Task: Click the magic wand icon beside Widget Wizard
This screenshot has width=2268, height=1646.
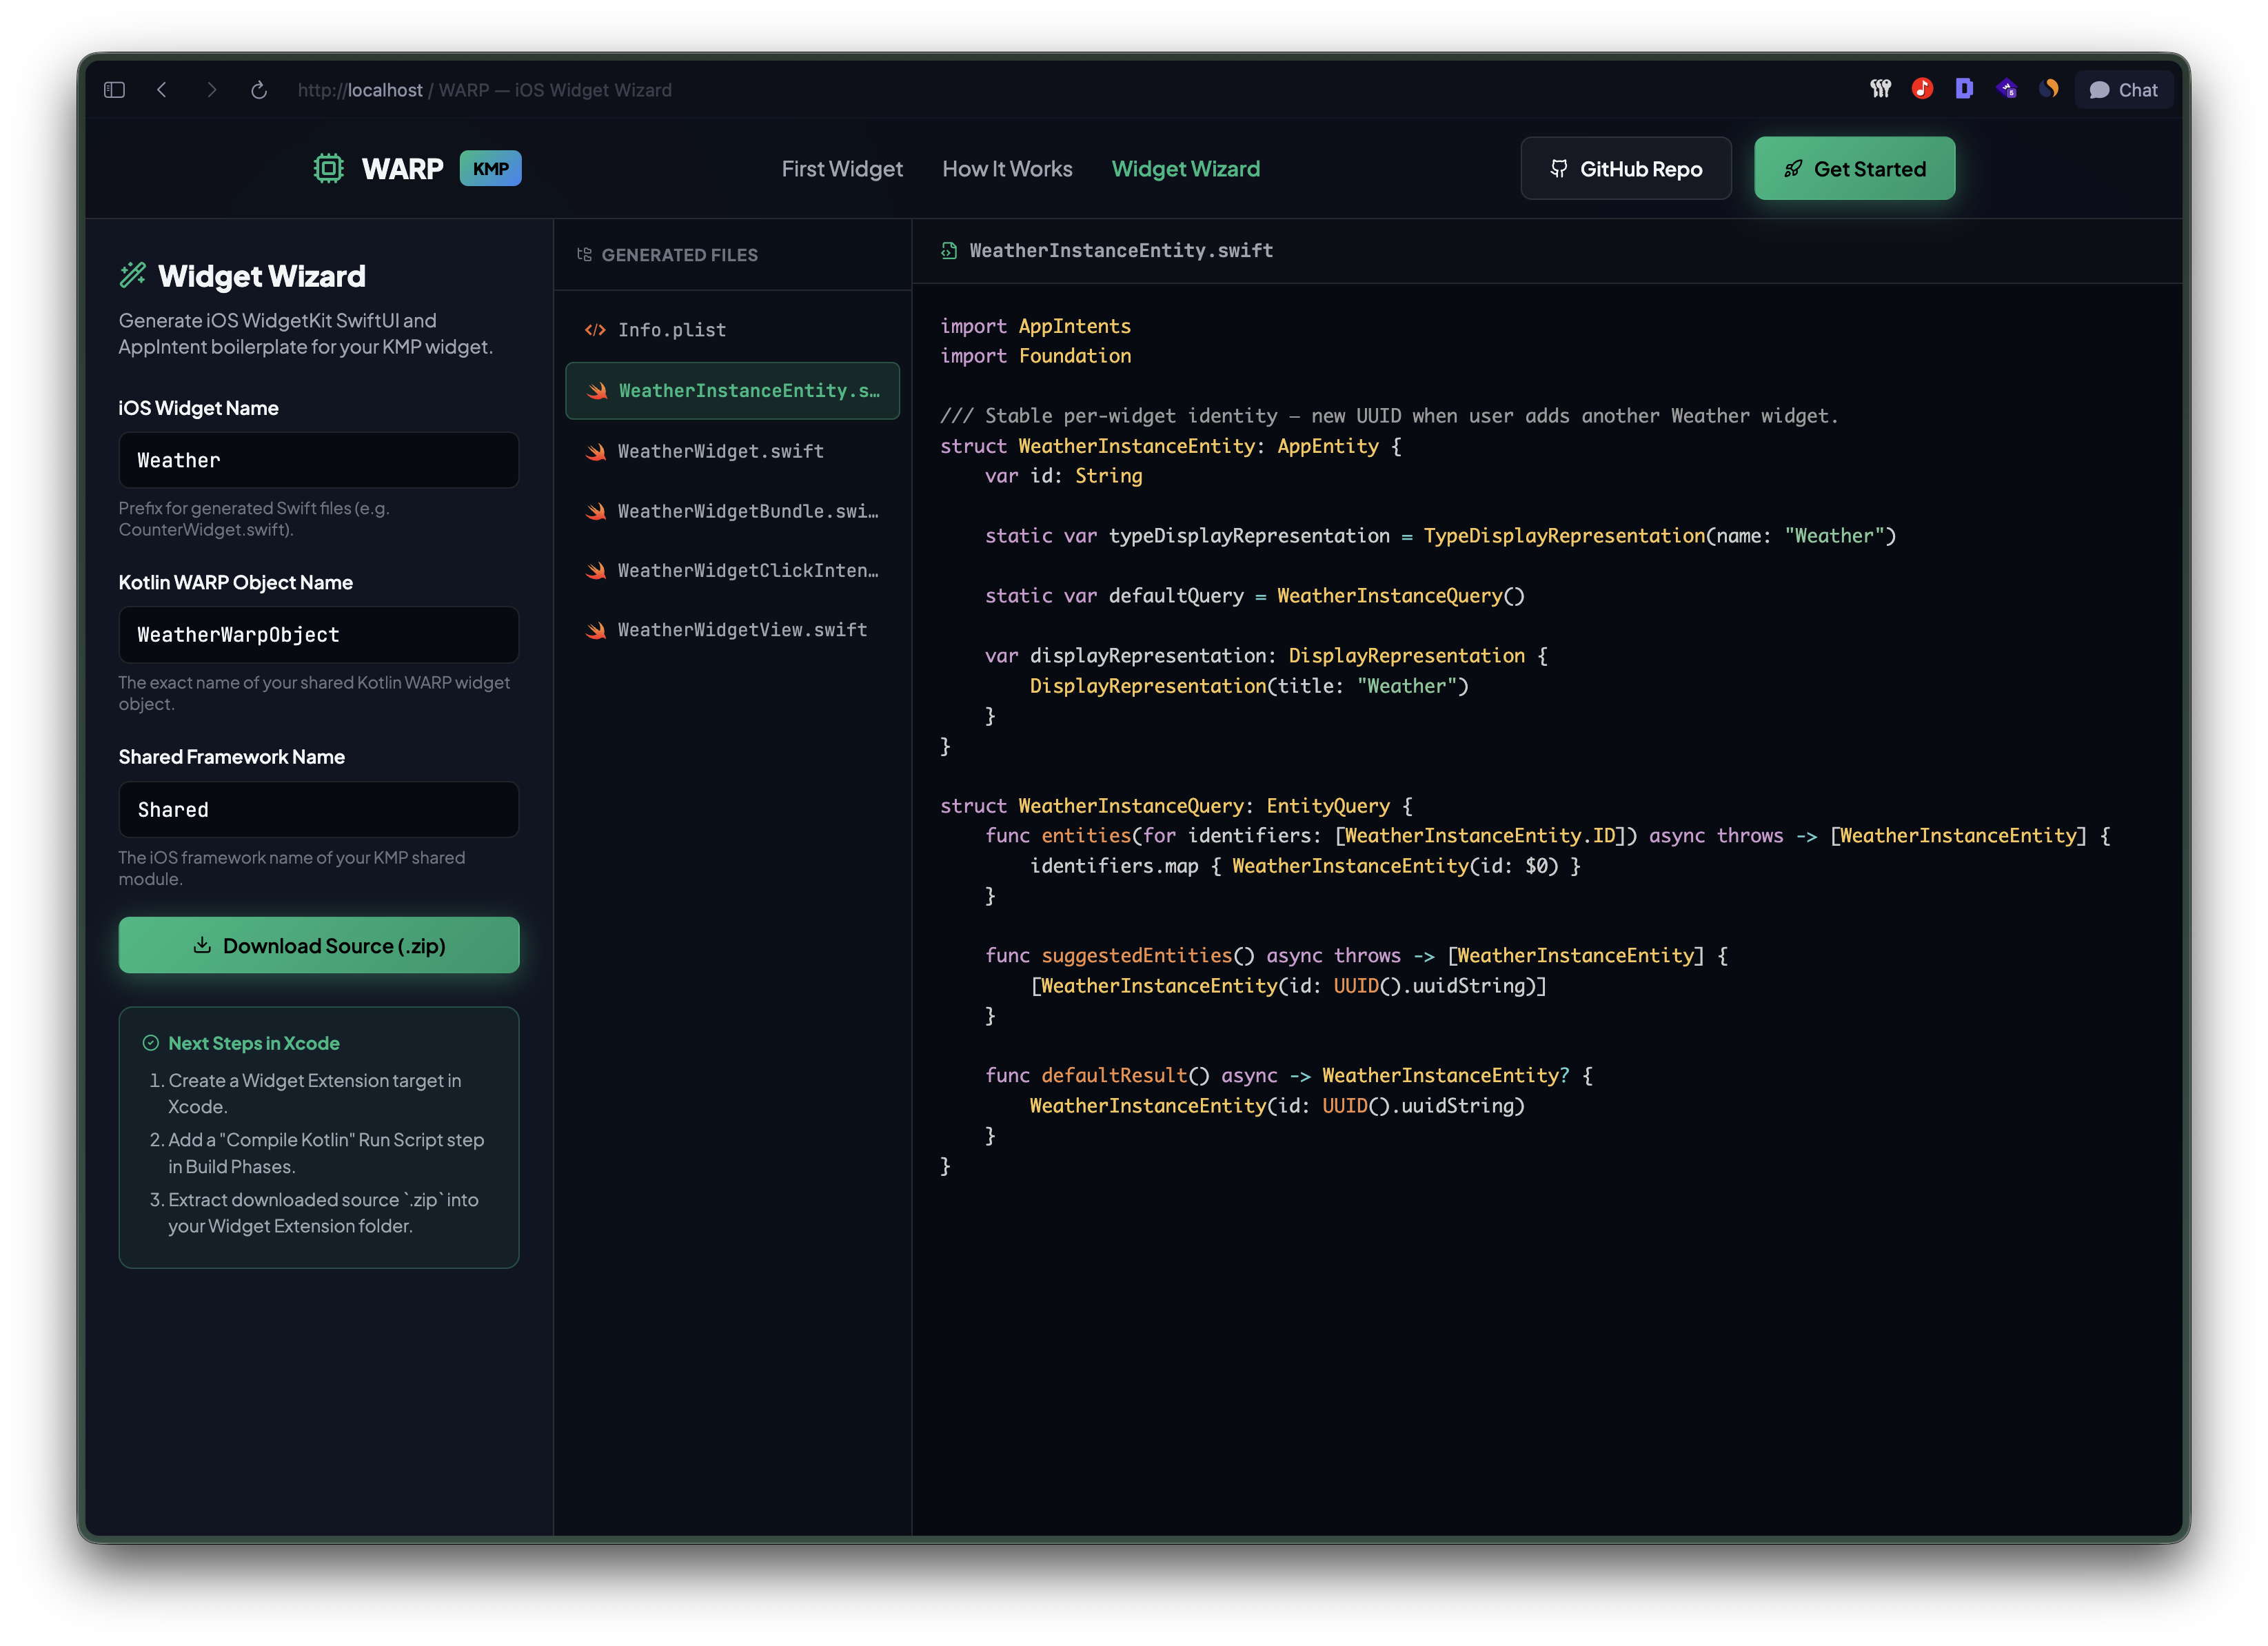Action: tap(133, 275)
